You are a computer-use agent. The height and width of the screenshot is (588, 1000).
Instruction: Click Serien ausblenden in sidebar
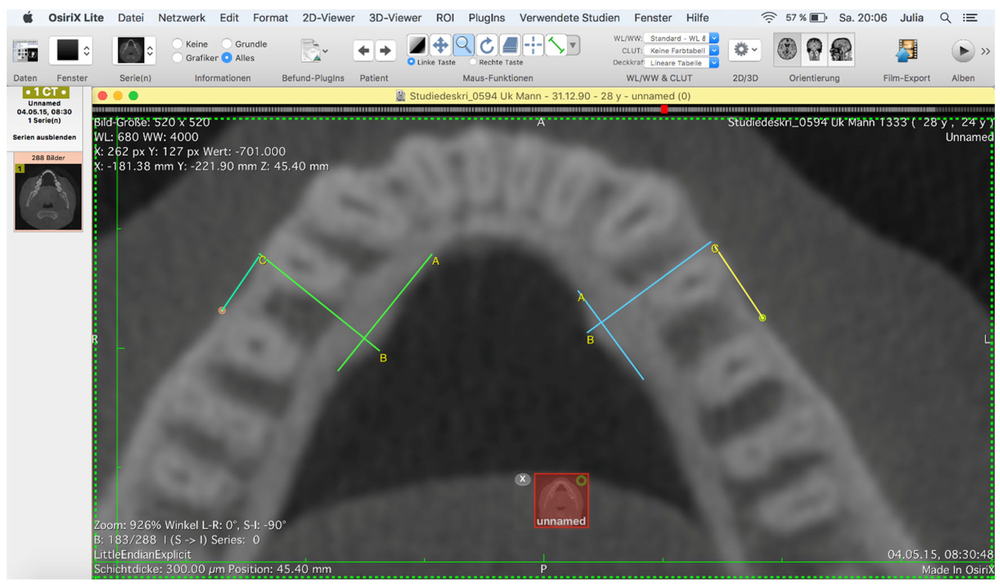tap(44, 137)
